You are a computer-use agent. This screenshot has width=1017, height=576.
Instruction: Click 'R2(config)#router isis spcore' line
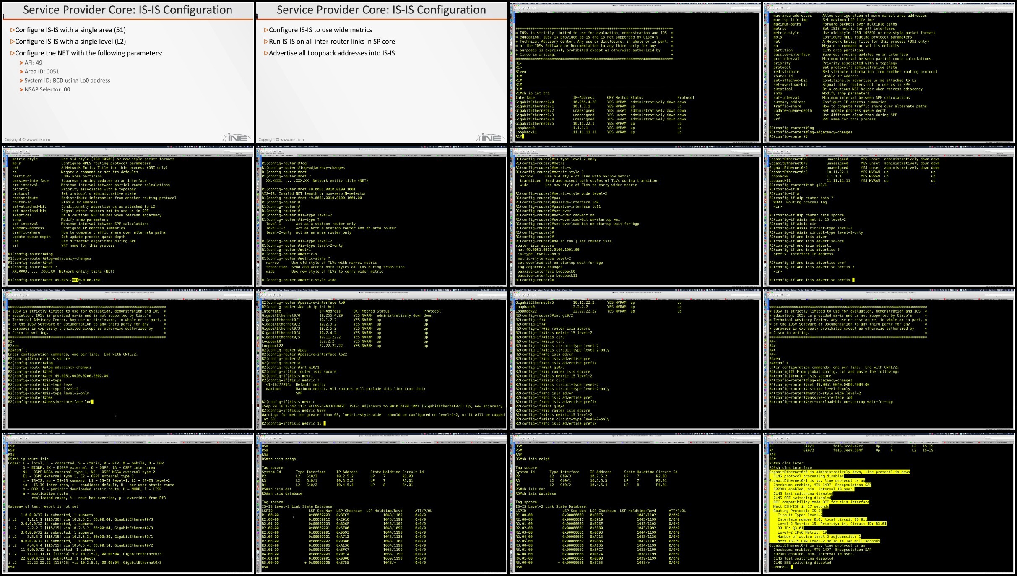pos(39,359)
